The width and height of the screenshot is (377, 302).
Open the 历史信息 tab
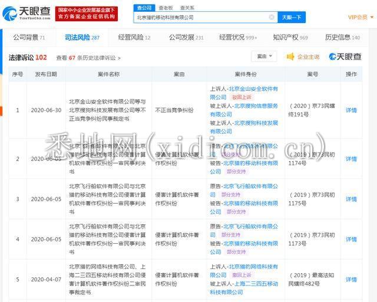point(342,38)
